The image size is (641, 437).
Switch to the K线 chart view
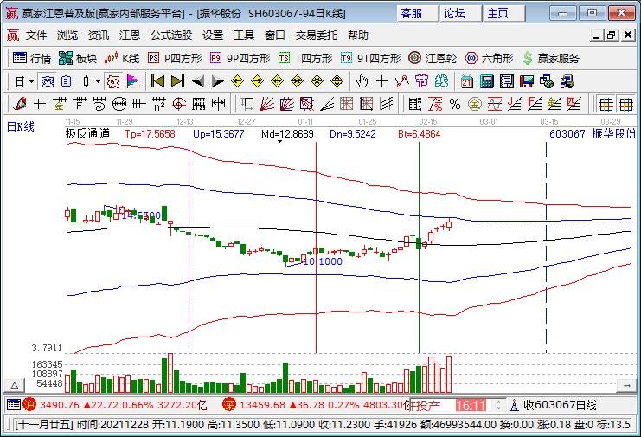point(122,59)
